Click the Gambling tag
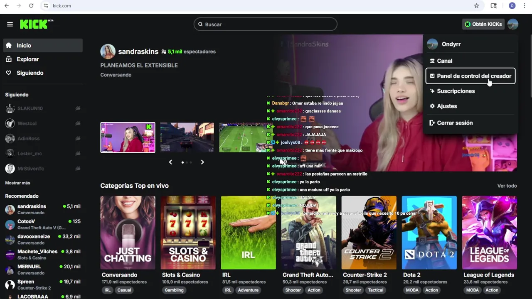532x299 pixels. [174, 290]
